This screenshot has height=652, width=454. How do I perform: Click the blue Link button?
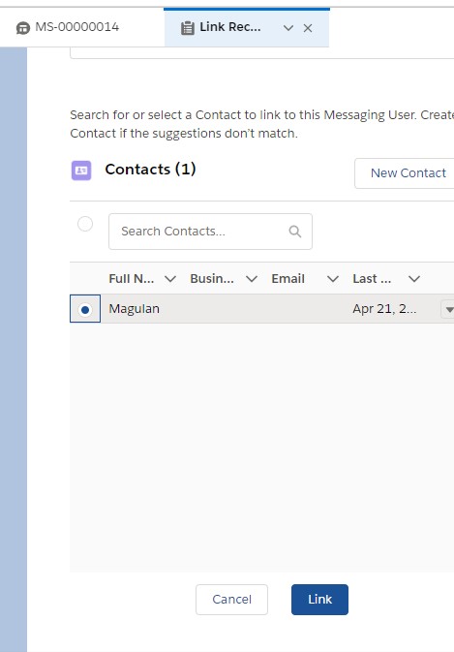coord(319,599)
